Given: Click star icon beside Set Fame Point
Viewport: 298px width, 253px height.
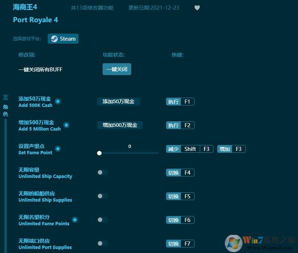Looking at the screenshot, I should 58,149.
